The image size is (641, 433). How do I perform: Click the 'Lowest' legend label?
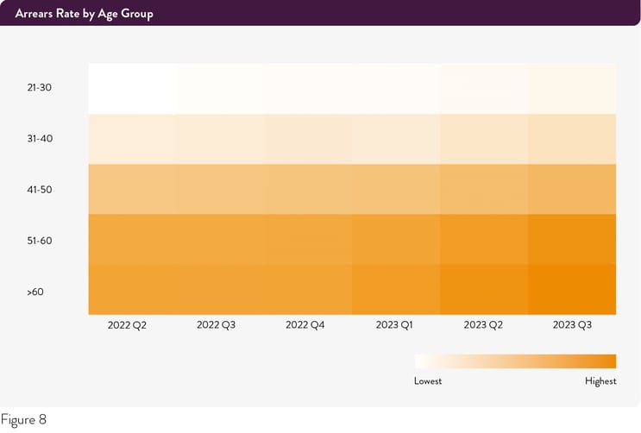(428, 381)
